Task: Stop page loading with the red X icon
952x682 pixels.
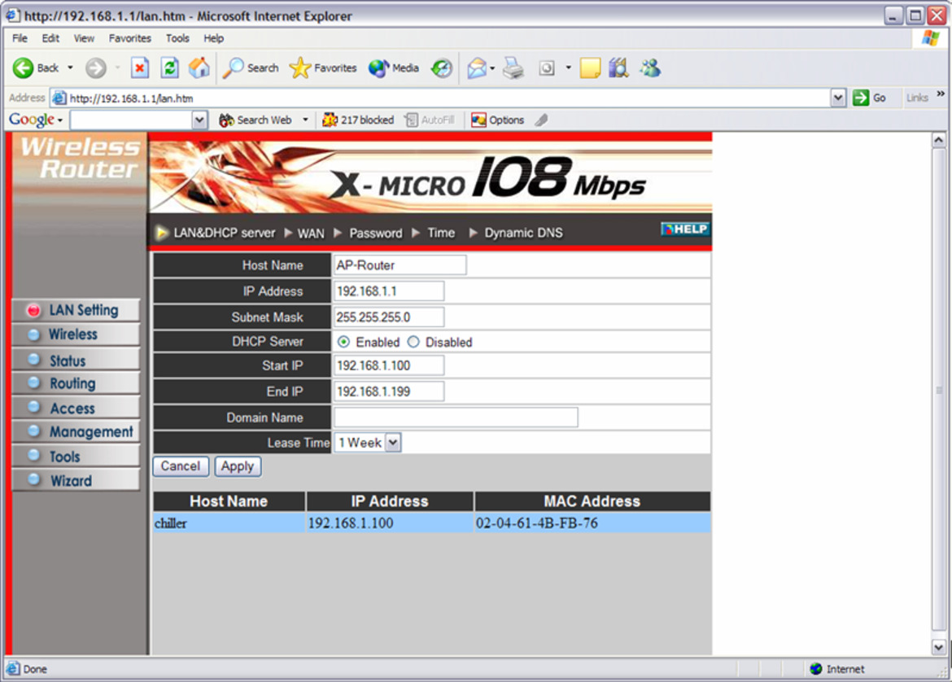Action: point(140,68)
